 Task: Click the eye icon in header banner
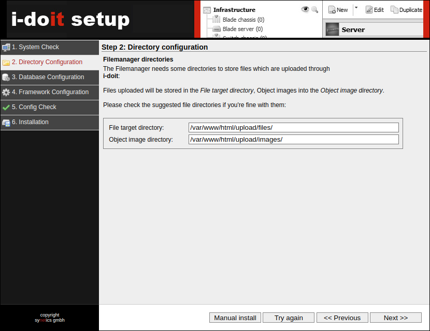point(305,9)
